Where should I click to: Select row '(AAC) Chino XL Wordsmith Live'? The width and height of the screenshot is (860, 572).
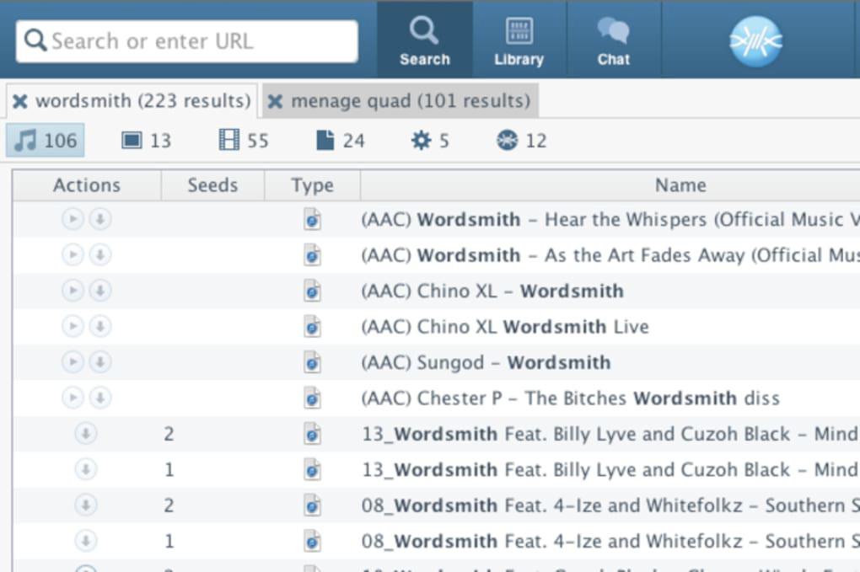(x=437, y=327)
